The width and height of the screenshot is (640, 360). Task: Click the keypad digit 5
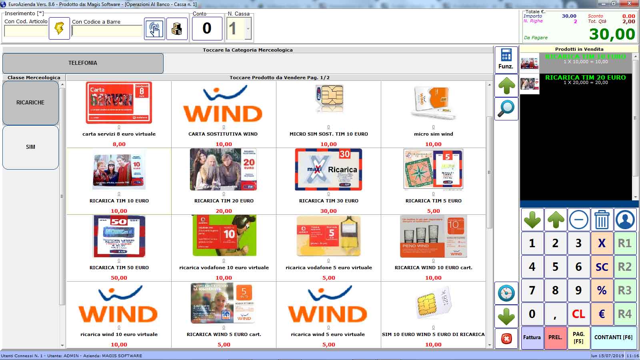[555, 267]
